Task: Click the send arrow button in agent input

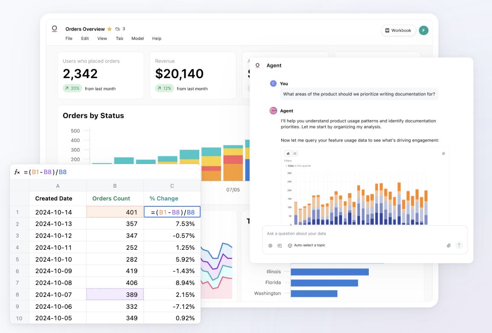Action: [459, 245]
